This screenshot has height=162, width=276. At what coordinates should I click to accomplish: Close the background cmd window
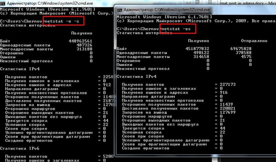pos(210,2)
